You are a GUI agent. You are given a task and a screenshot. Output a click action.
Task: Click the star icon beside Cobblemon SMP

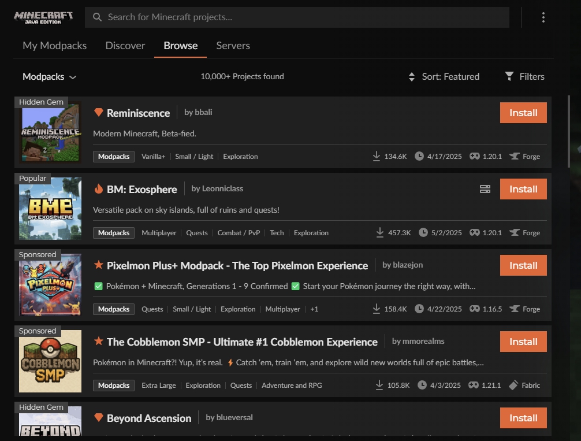[99, 341]
